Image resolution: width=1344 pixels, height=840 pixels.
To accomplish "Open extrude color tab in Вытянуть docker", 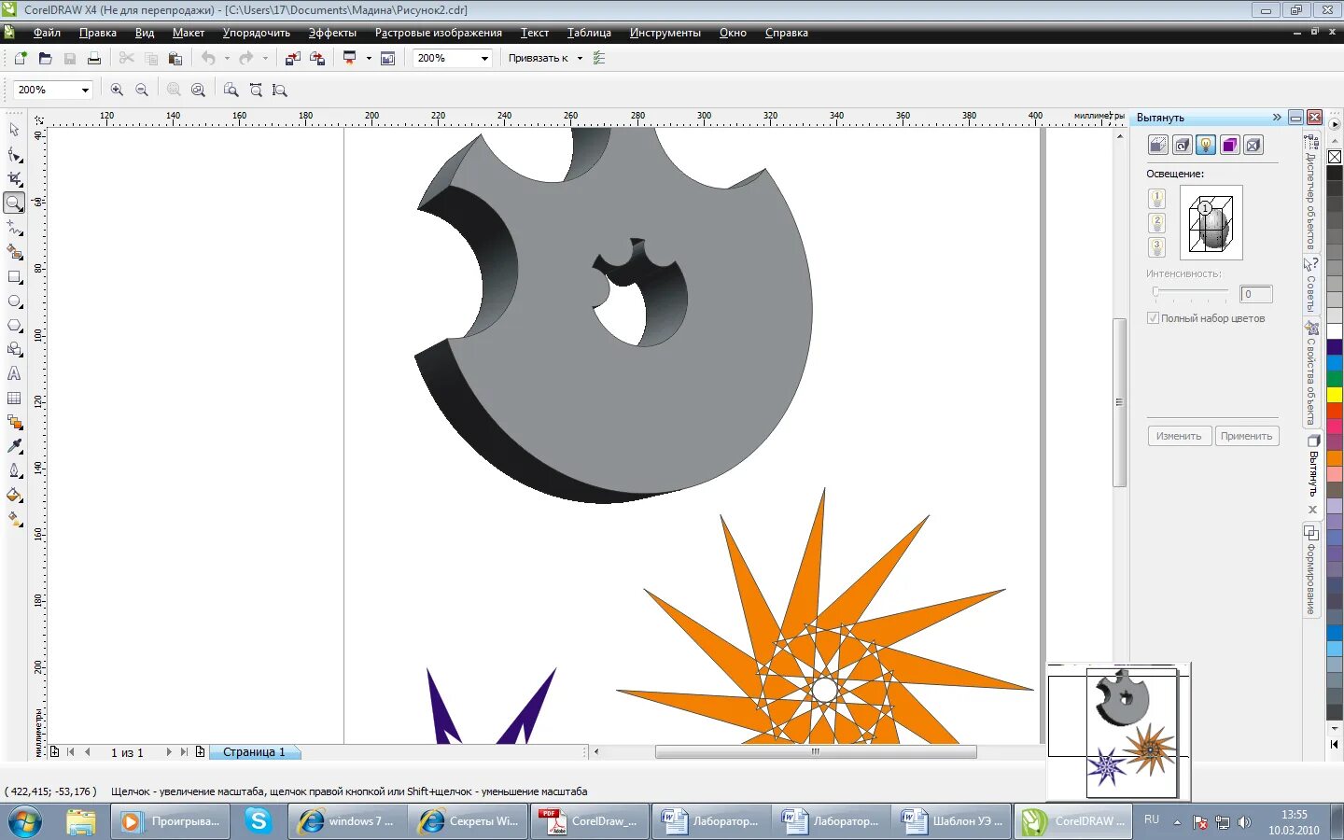I will (x=1230, y=145).
